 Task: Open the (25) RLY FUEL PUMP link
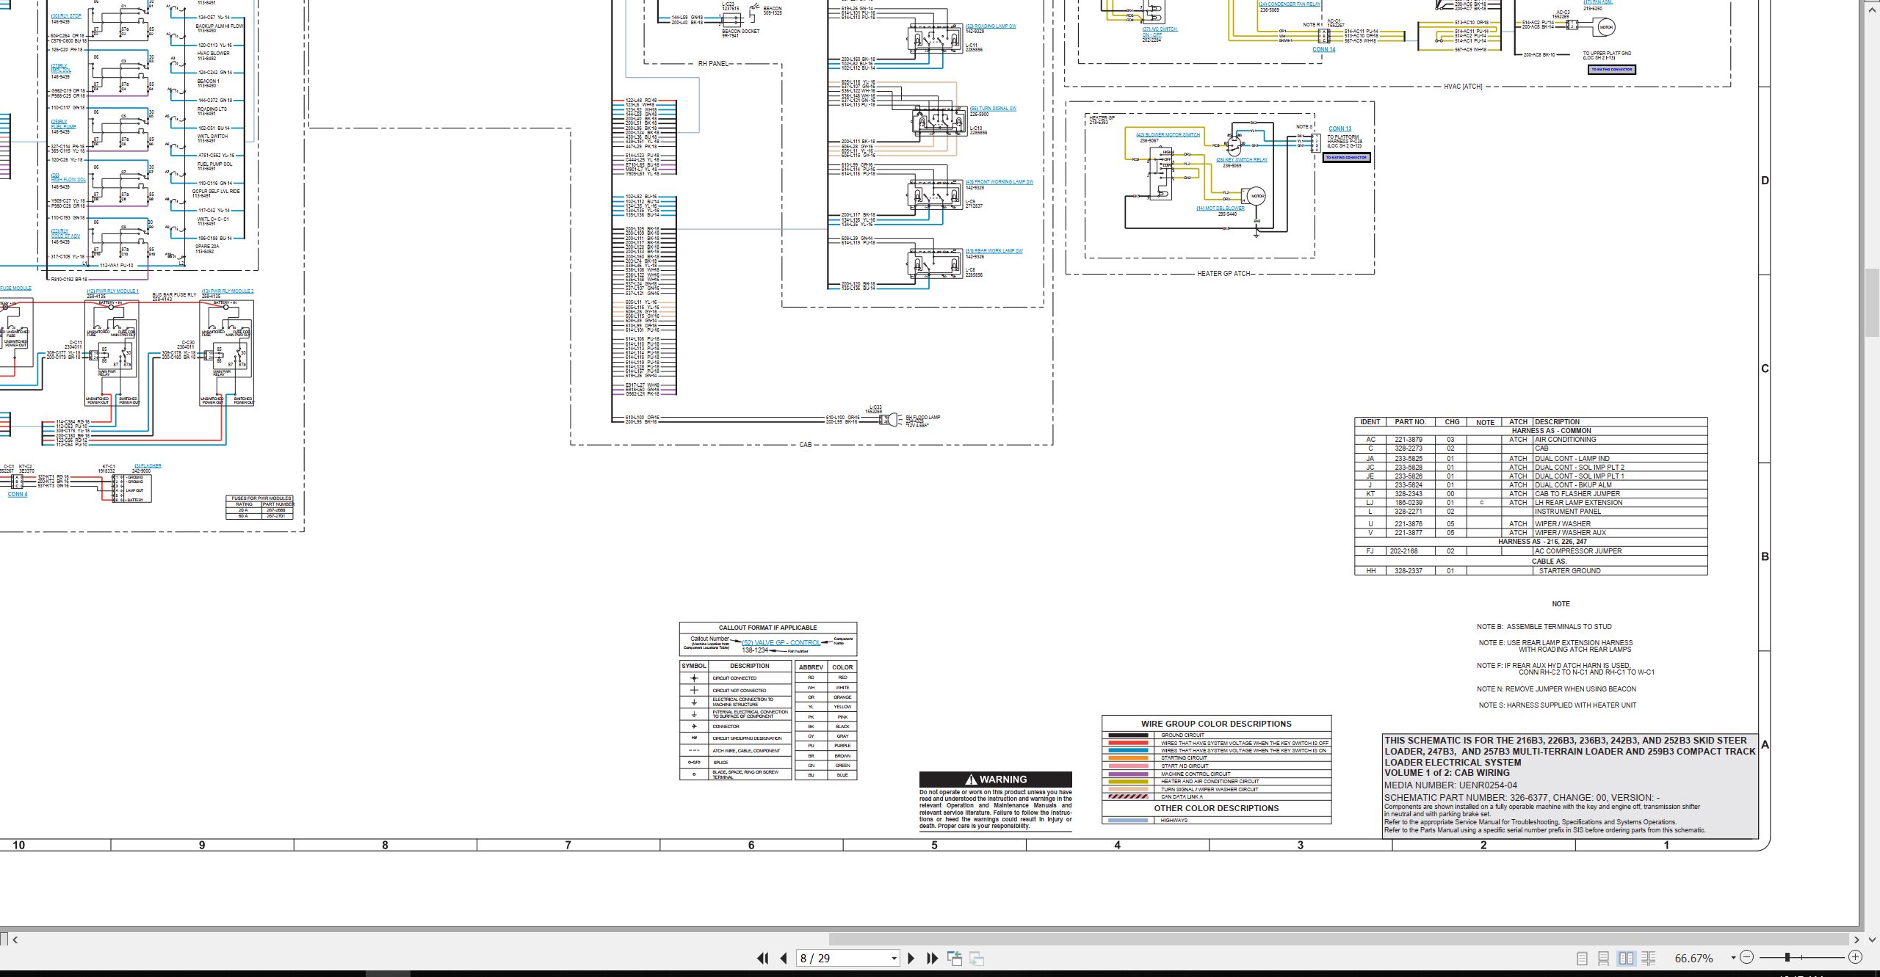(63, 124)
